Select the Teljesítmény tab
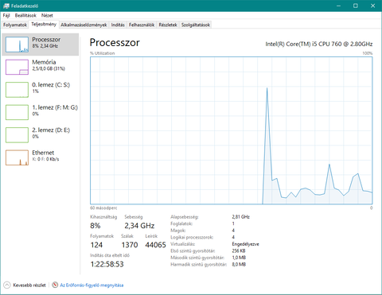Image resolution: width=382 pixels, height=295 pixels. [x=44, y=25]
